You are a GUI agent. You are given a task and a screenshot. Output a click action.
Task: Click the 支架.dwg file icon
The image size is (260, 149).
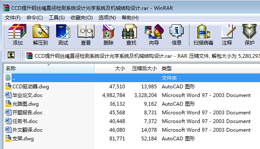point(8,138)
